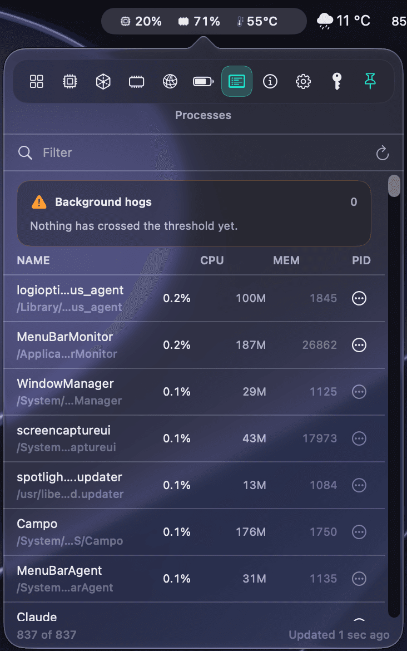Click the /usr/libe...d.updater path text
Image resolution: width=407 pixels, height=651 pixels.
coord(70,494)
